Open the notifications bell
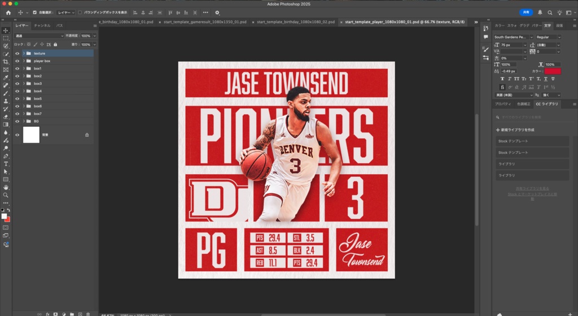 pos(540,12)
